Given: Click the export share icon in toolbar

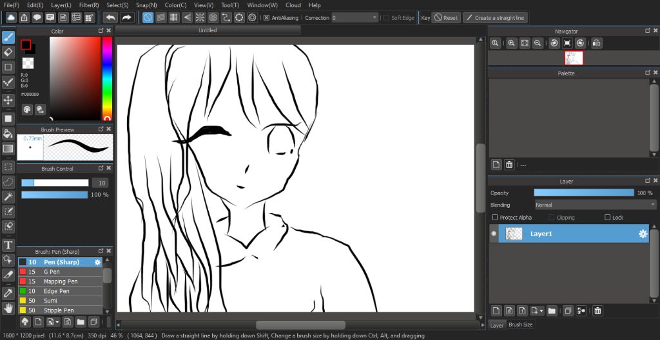Looking at the screenshot, I should (x=24, y=17).
